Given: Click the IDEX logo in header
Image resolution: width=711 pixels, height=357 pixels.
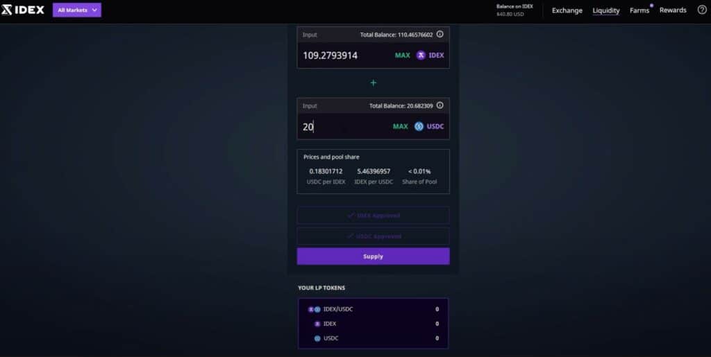Looking at the screenshot, I should pos(24,10).
